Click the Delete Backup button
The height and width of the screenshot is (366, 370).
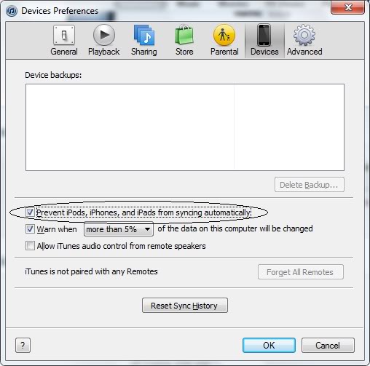[310, 185]
